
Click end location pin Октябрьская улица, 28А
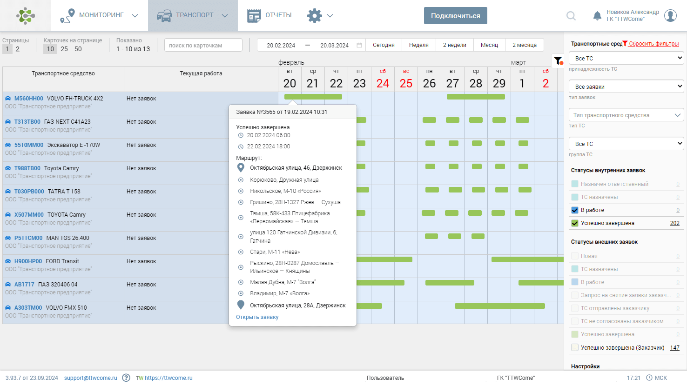[x=241, y=305]
